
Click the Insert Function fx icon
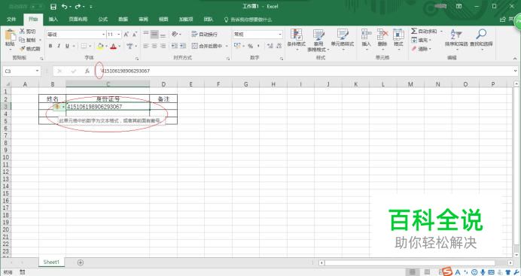click(87, 71)
